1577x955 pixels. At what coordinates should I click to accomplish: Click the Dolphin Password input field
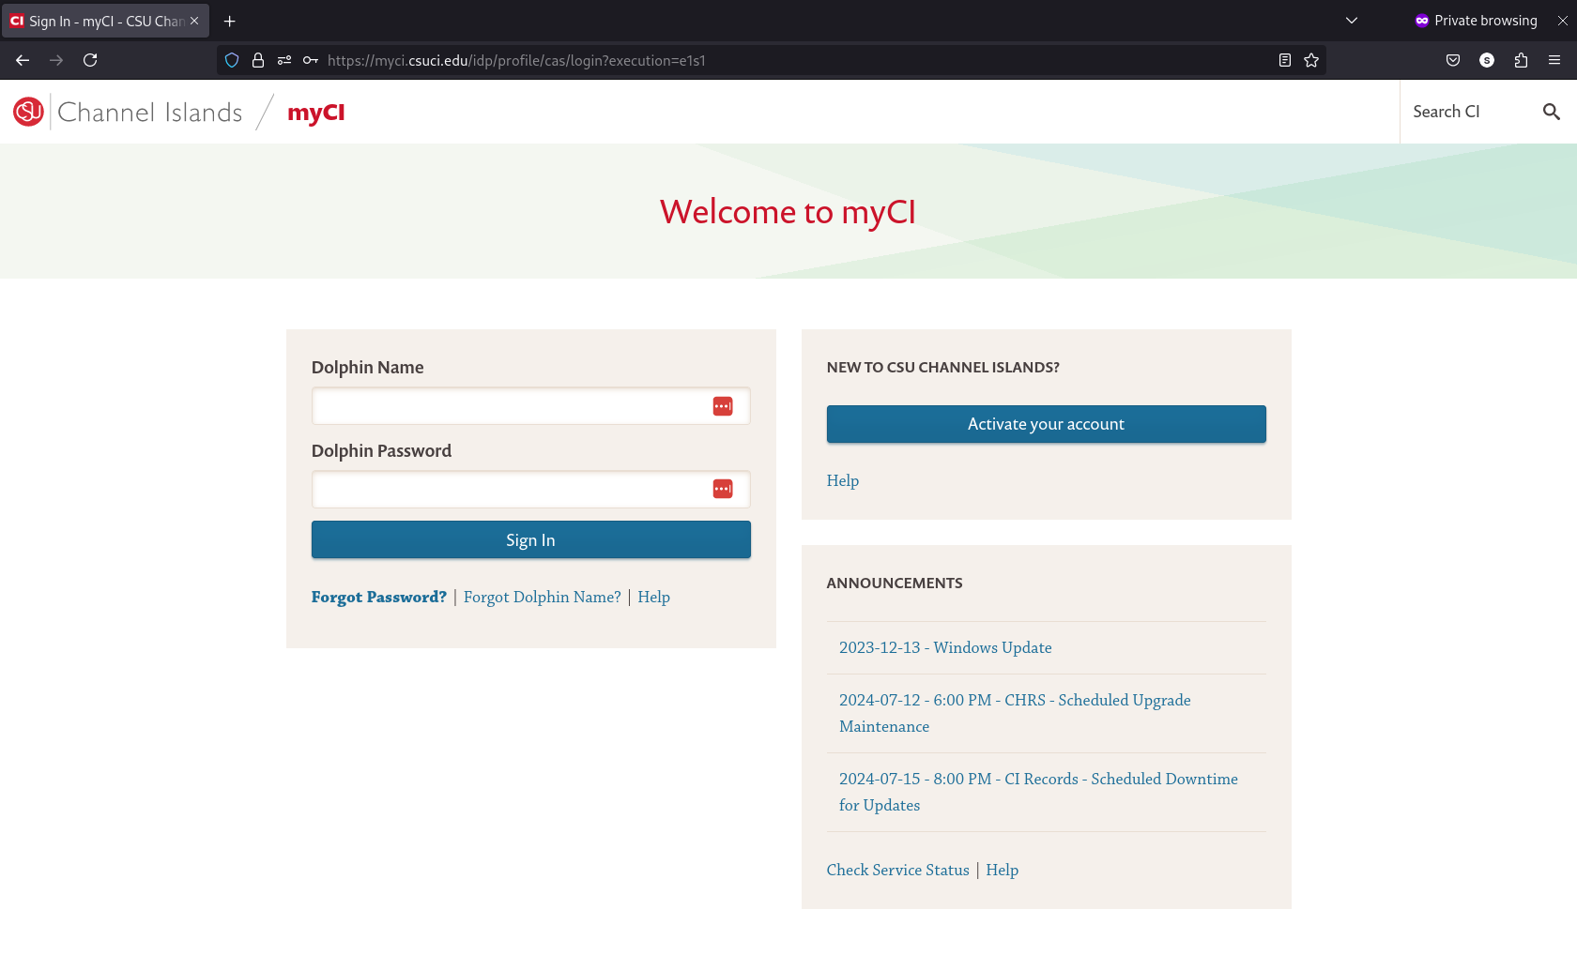point(530,490)
